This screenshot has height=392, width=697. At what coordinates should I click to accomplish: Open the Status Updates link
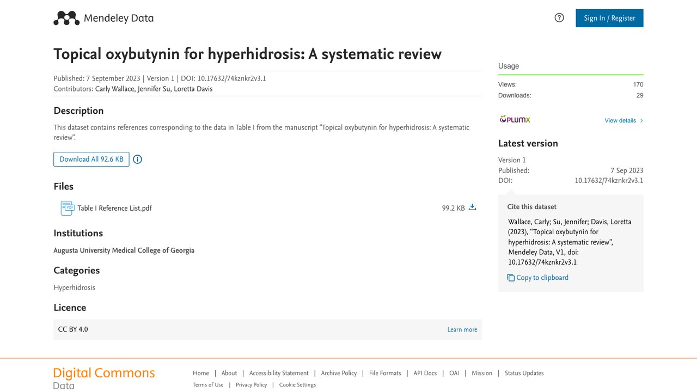tap(524, 373)
